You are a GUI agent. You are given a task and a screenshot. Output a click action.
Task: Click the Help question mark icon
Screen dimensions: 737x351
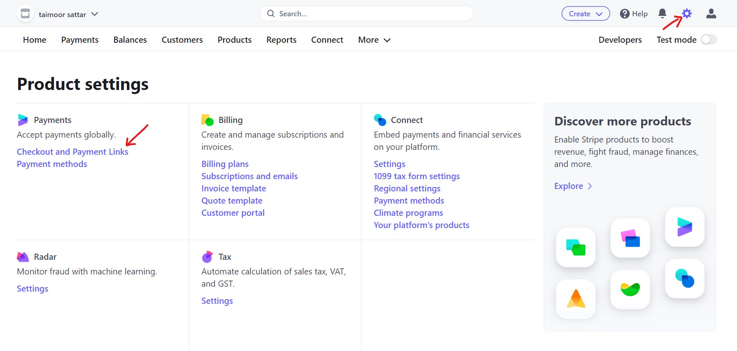tap(624, 14)
